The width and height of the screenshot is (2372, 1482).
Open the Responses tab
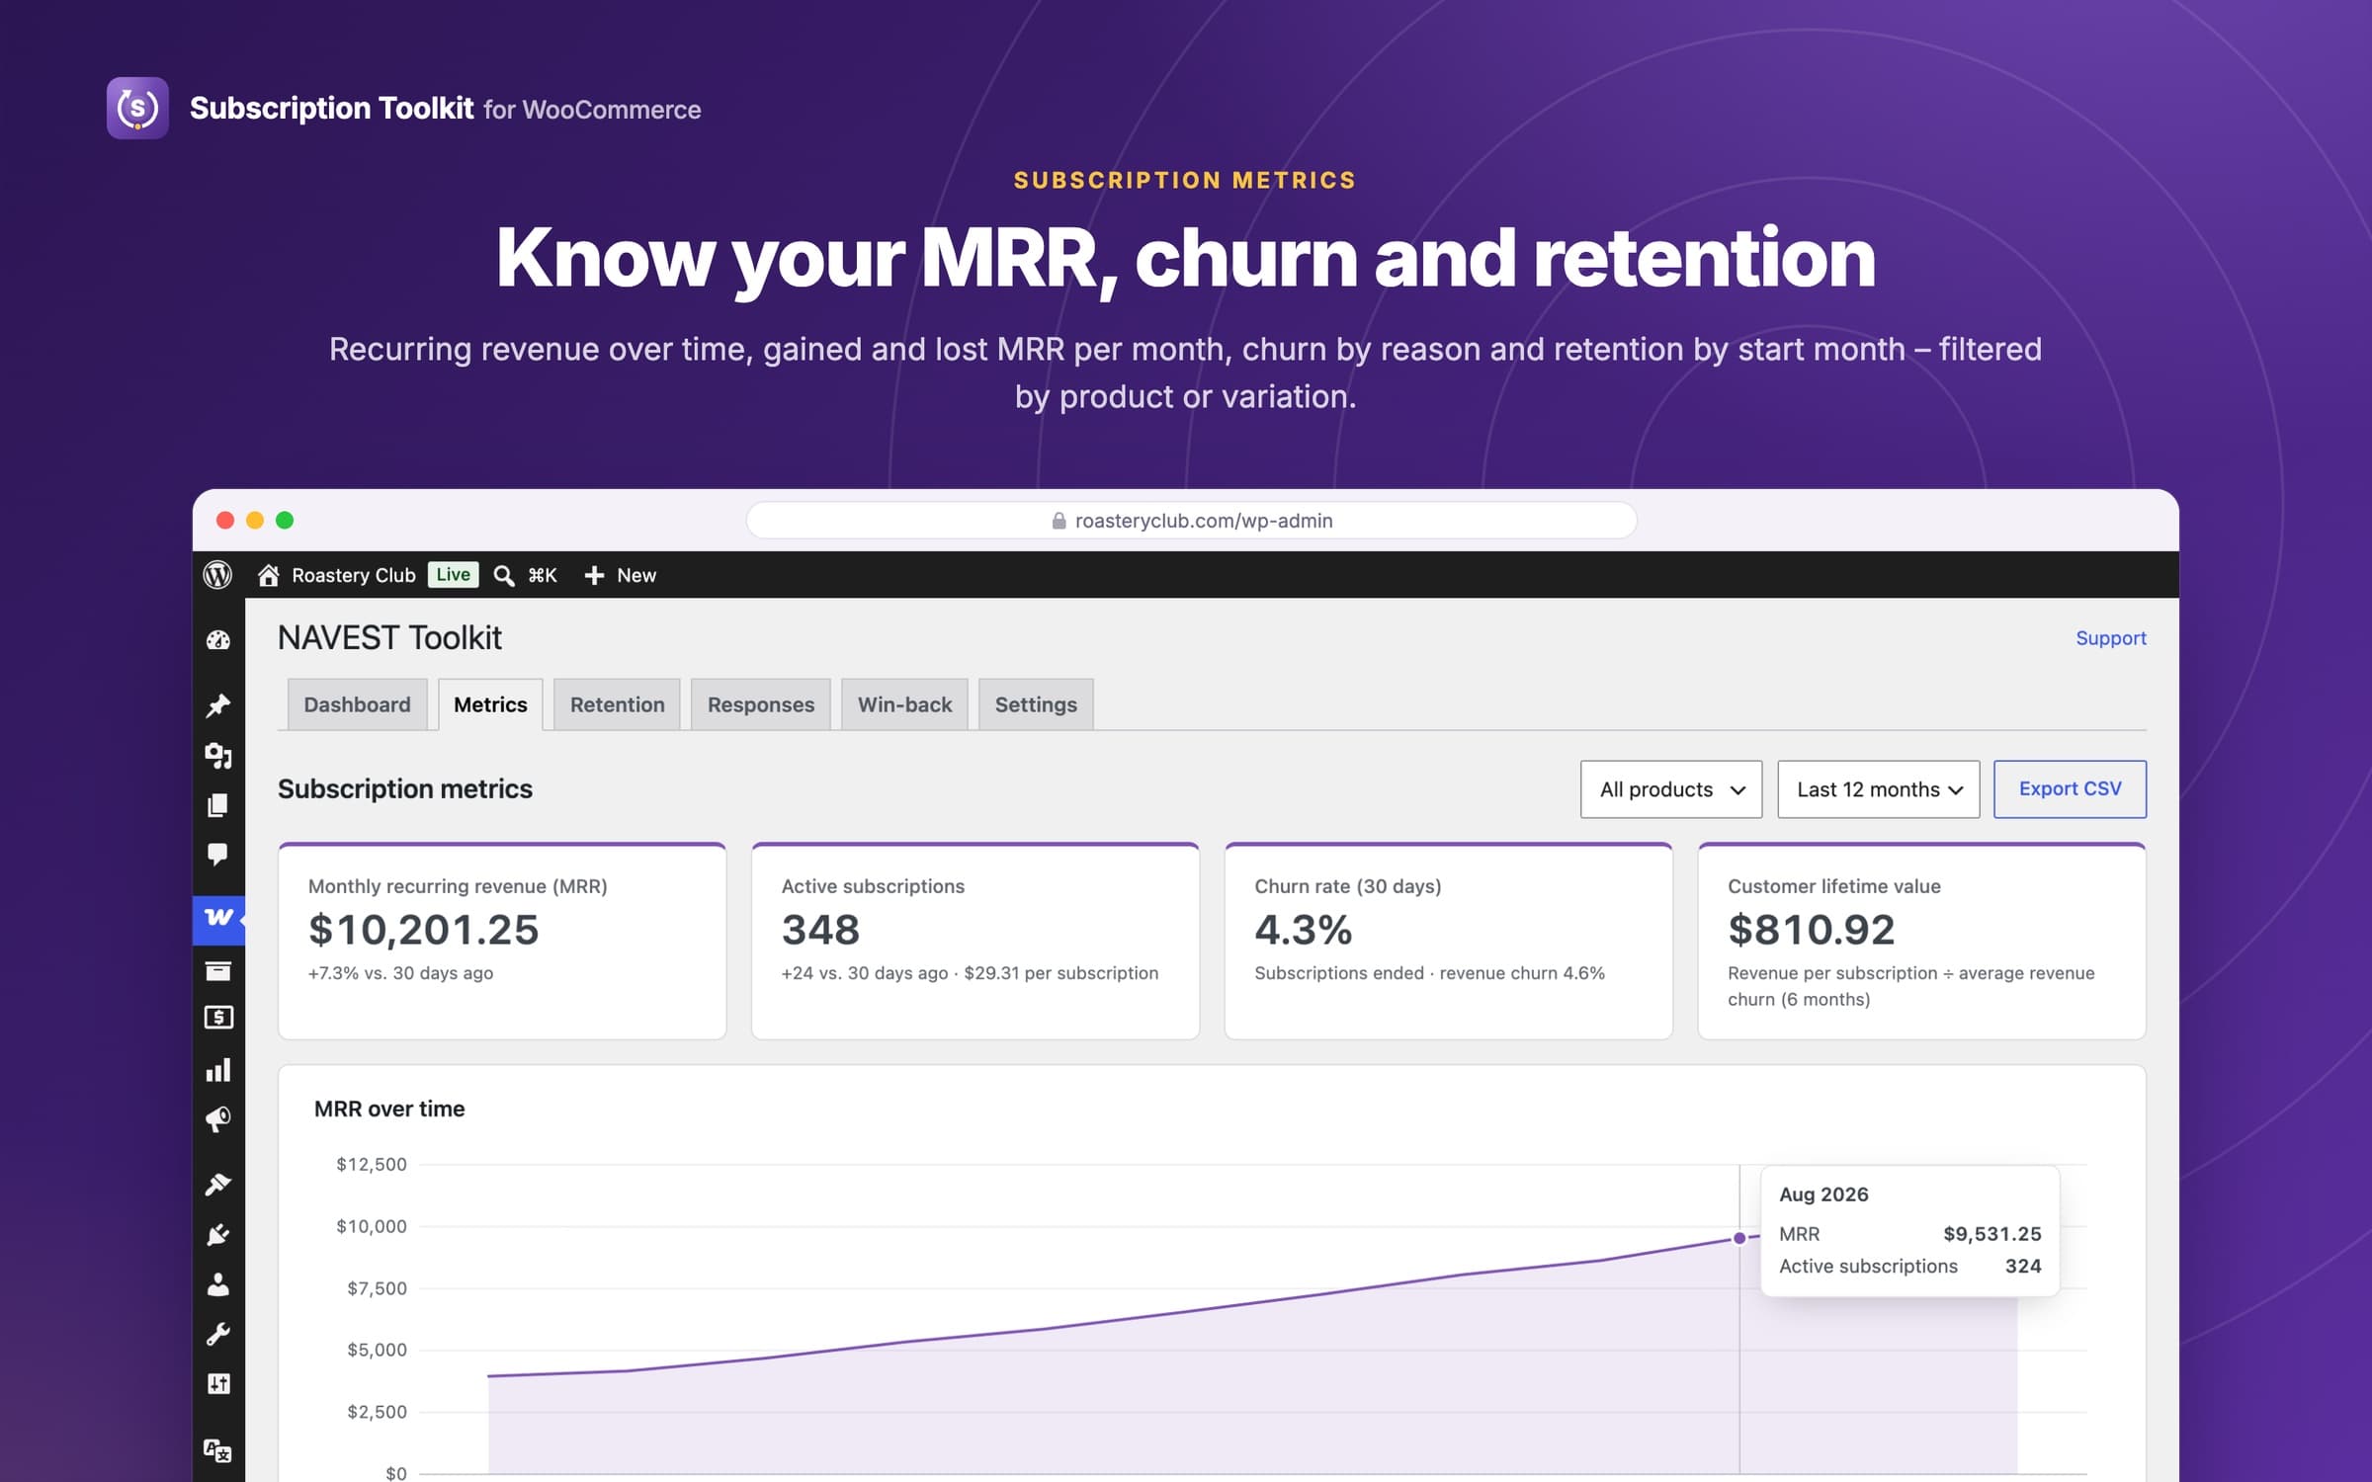click(x=761, y=704)
